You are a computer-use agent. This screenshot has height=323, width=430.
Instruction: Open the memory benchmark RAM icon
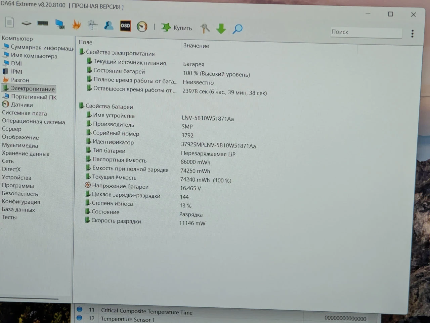coord(43,23)
